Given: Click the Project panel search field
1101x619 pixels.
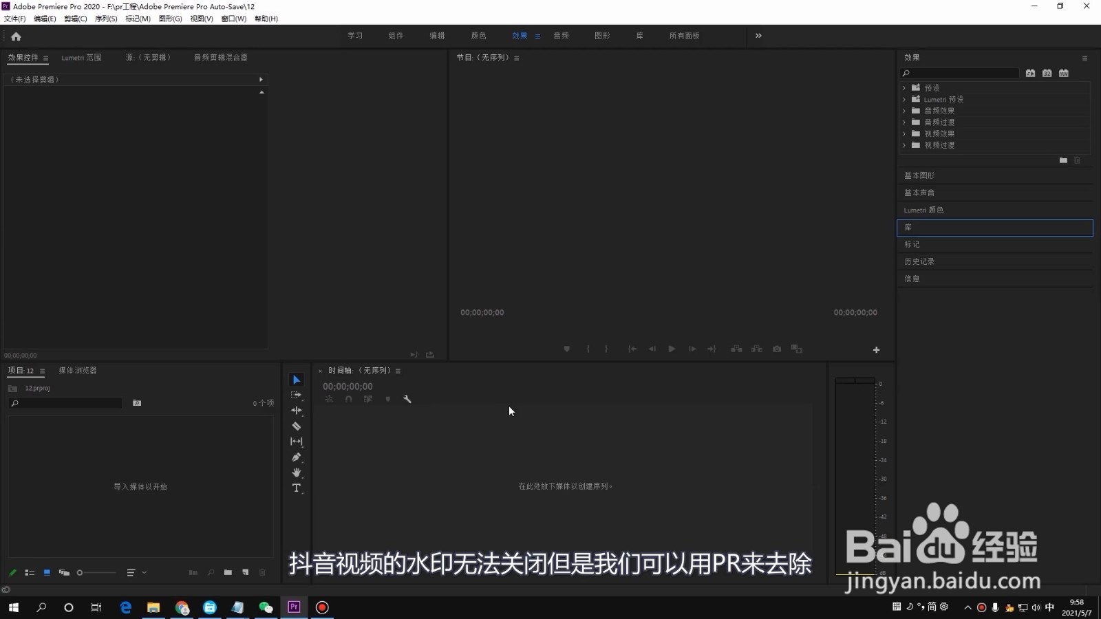Looking at the screenshot, I should pyautogui.click(x=65, y=403).
